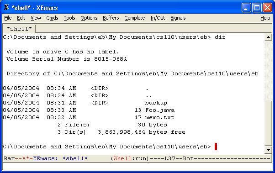This screenshot has height=173, width=275.
Task: Click 'XEmacs: *shell*' in the modeline
Action: pos(60,158)
